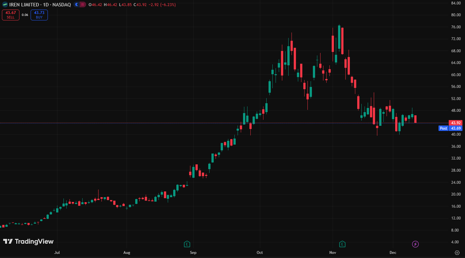Image resolution: width=465 pixels, height=258 pixels.
Task: Click the blue Post 43.69 price label
Action: (450, 128)
